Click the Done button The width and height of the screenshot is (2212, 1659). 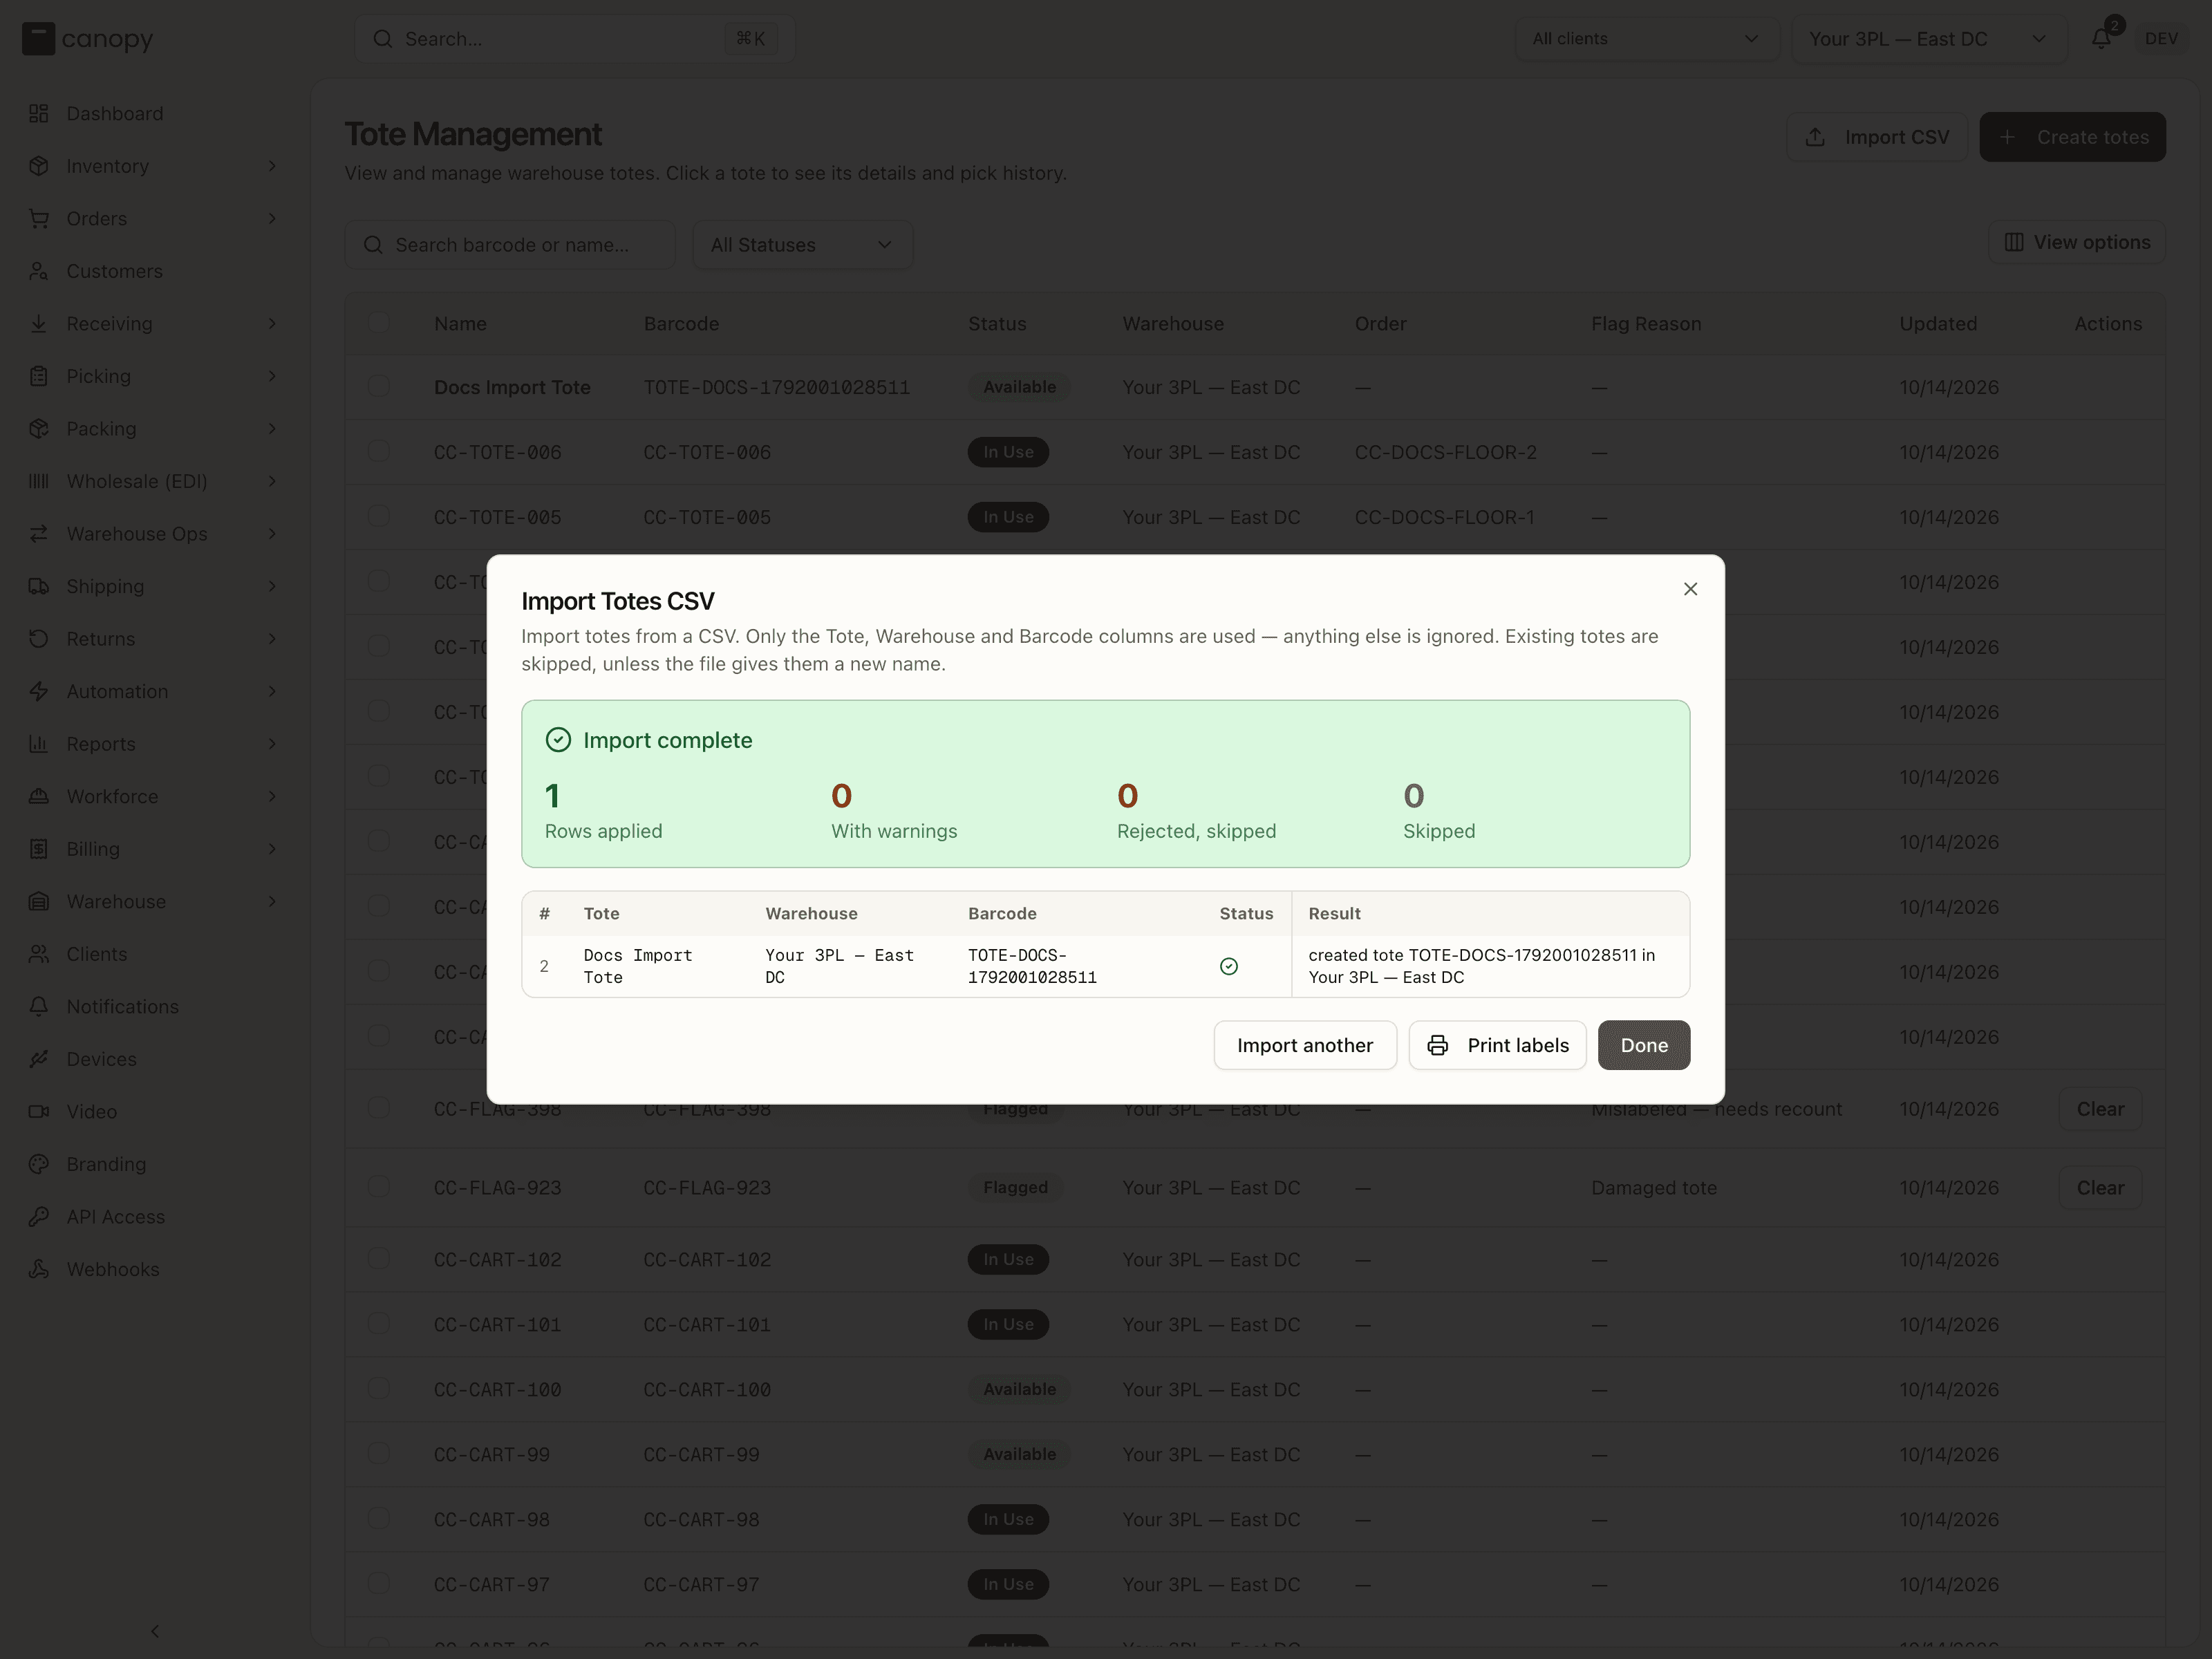tap(1644, 1045)
